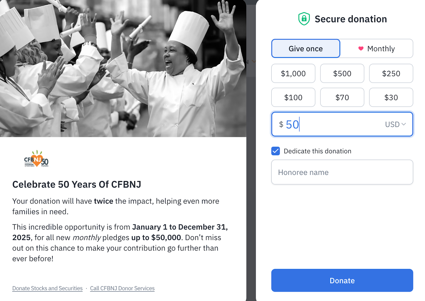This screenshot has width=425, height=301.
Task: Select the $1,000 preset amount
Action: 293,74
